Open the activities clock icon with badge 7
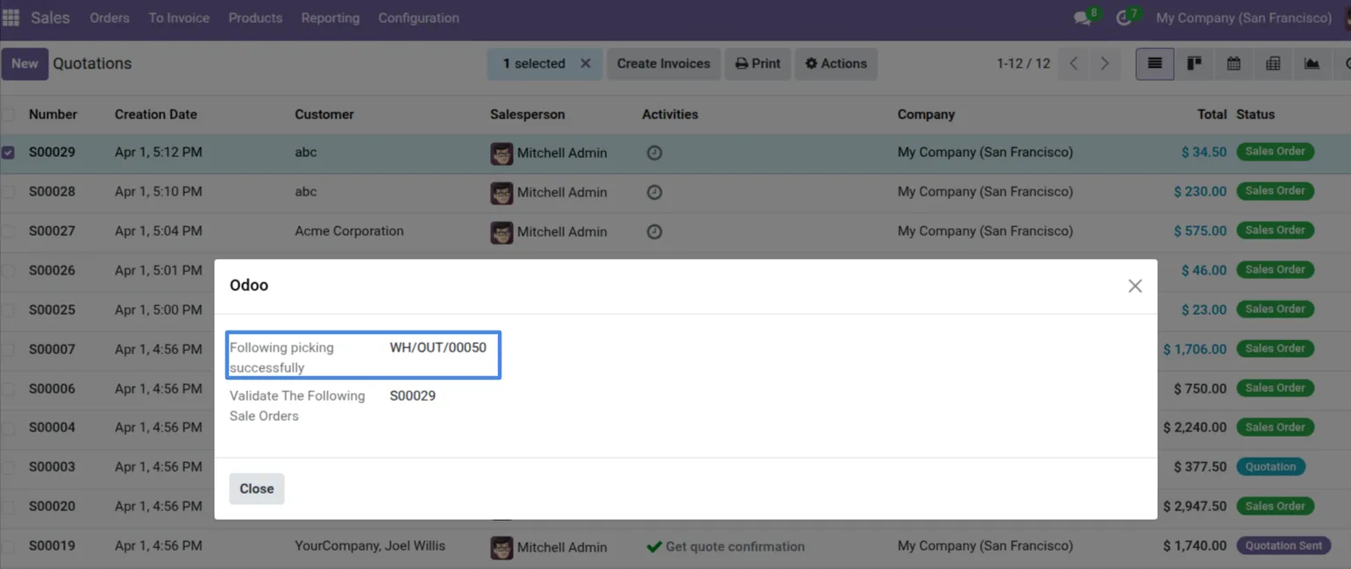 pyautogui.click(x=1123, y=18)
